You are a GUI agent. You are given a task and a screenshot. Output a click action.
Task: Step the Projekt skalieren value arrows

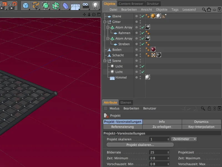tap(168, 139)
